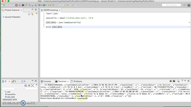Click the green zoom window button
Screen dimensions: 191x107
pyautogui.click(x=8, y=1)
